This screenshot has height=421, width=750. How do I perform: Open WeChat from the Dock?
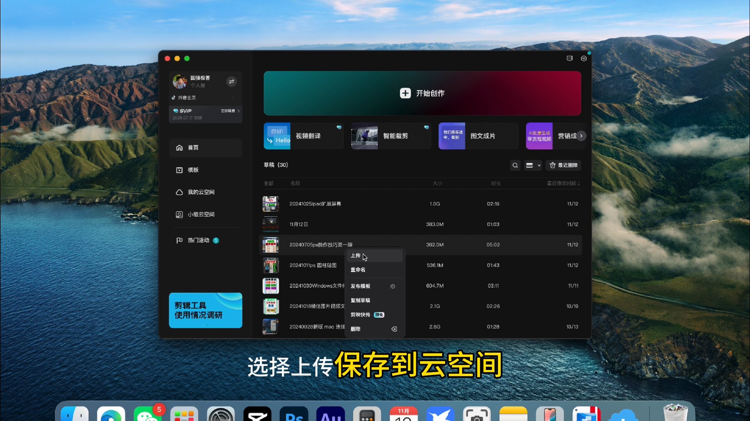148,414
